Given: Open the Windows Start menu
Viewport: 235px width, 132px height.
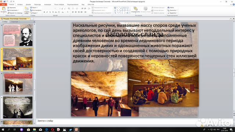Looking at the screenshot, I should coord(3,129).
